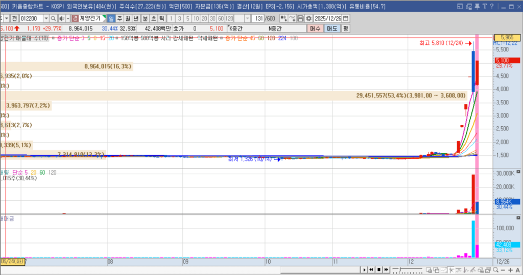Screen dimensions: 523x275
Task: Toggle the daily (일) period button
Action: pyautogui.click(x=111, y=18)
